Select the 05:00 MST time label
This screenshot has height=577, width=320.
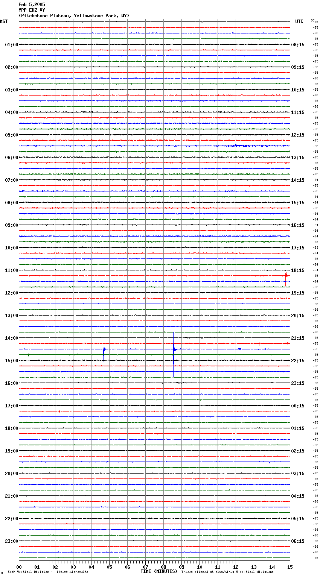click(x=12, y=135)
